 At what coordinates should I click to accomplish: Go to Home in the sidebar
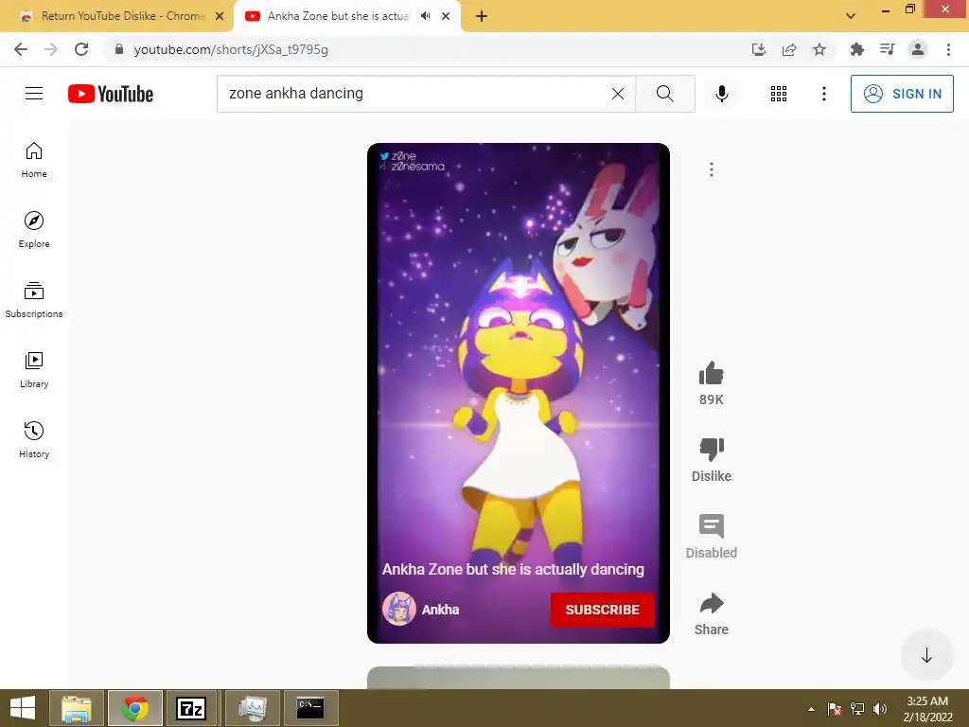tap(34, 160)
